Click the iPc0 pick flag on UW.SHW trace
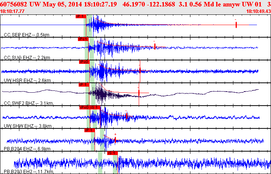The height and width of the screenshot is (174, 271). pyautogui.click(x=84, y=108)
